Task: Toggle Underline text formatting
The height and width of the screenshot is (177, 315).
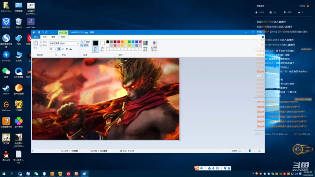Action: point(67,49)
